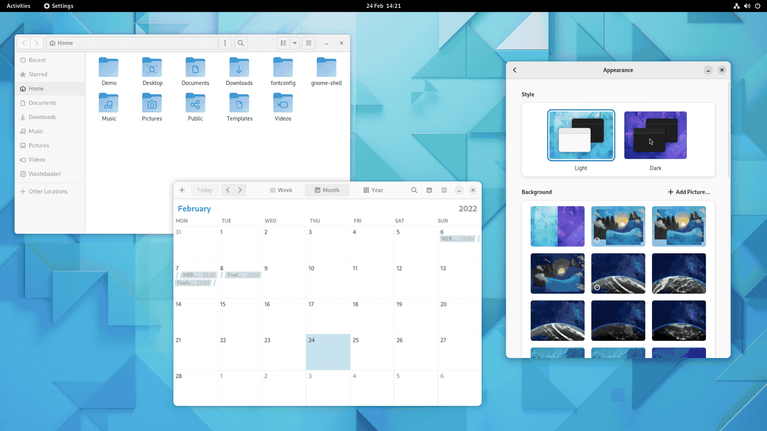Open Activities overview
The image size is (767, 431).
[18, 6]
